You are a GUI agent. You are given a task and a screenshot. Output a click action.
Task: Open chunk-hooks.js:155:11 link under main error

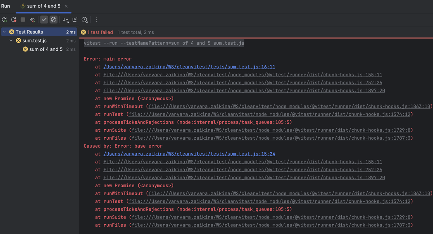243,75
